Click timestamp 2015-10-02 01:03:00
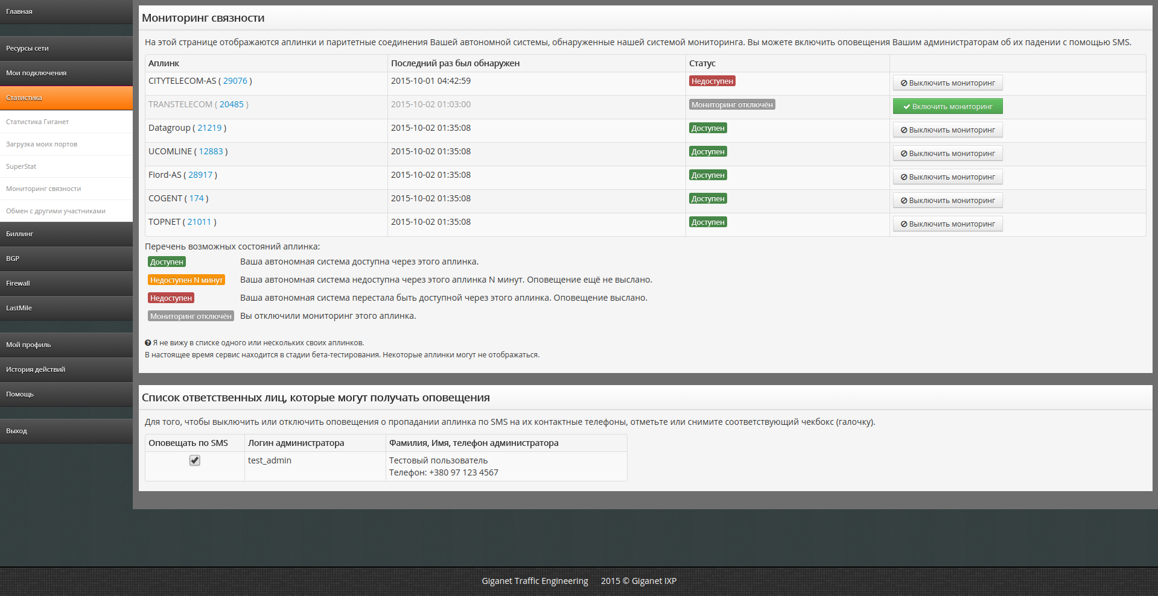 pos(431,104)
